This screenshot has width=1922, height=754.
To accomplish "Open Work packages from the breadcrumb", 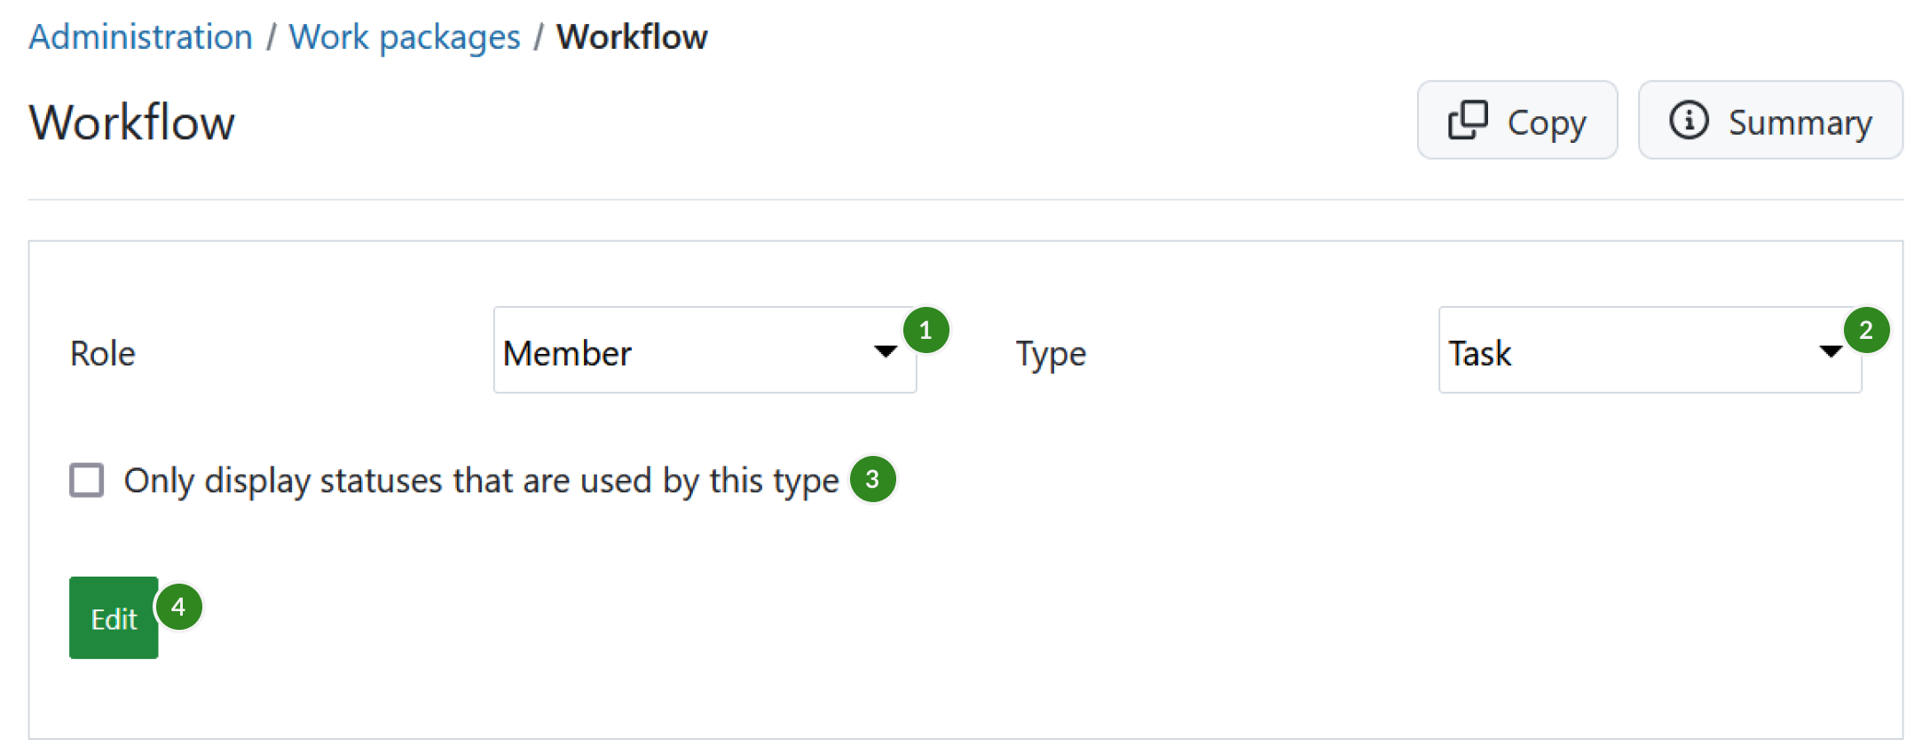I will (405, 35).
